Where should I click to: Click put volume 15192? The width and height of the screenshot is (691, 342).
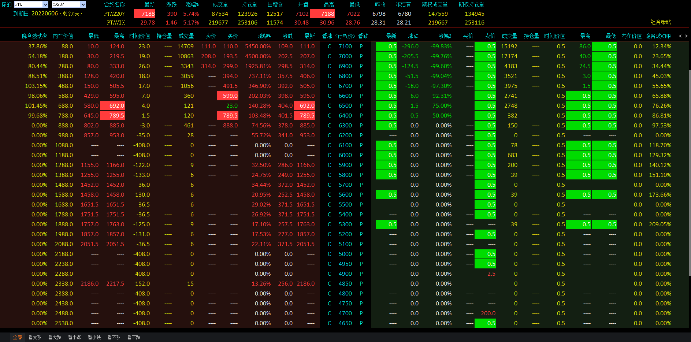509,47
